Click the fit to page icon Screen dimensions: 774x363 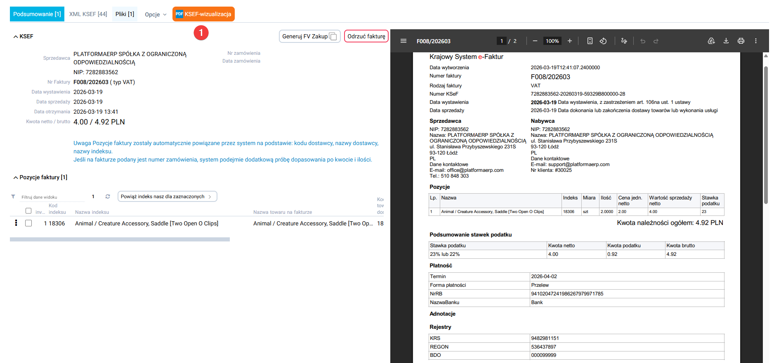590,41
